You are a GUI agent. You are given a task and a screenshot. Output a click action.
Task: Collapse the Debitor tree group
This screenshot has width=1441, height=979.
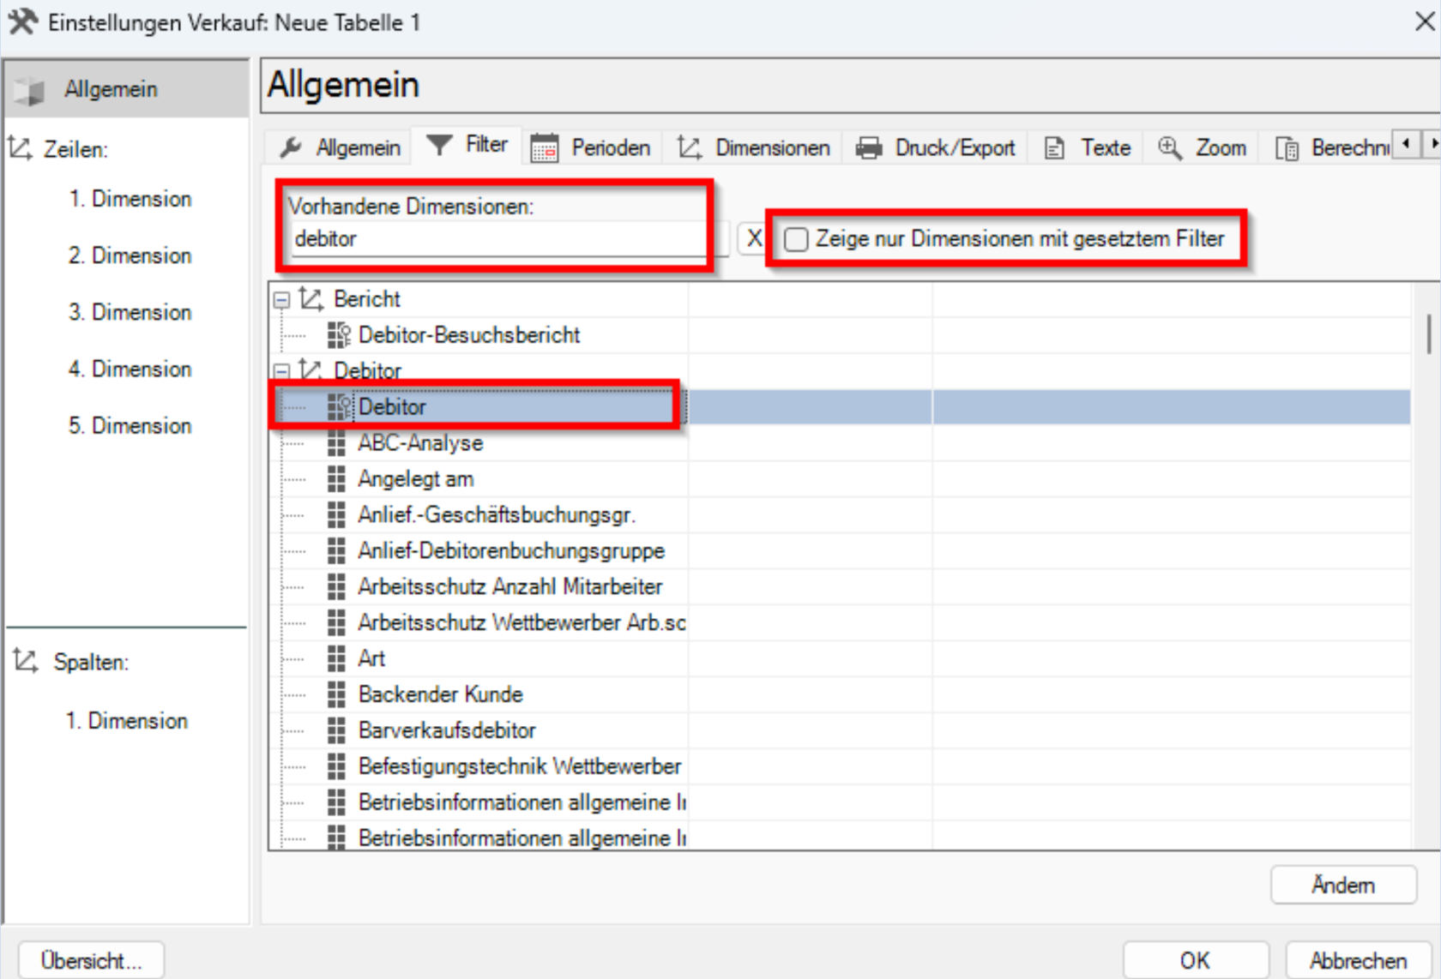(x=281, y=371)
